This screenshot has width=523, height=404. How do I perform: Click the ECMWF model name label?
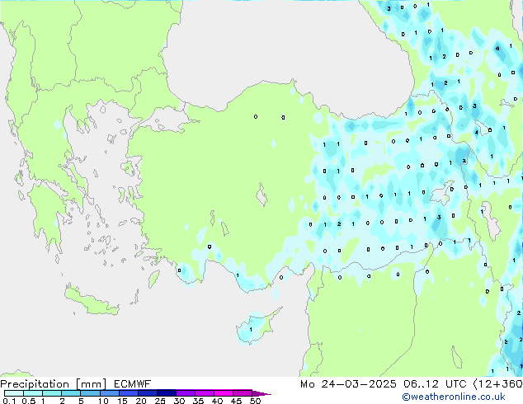(x=133, y=384)
